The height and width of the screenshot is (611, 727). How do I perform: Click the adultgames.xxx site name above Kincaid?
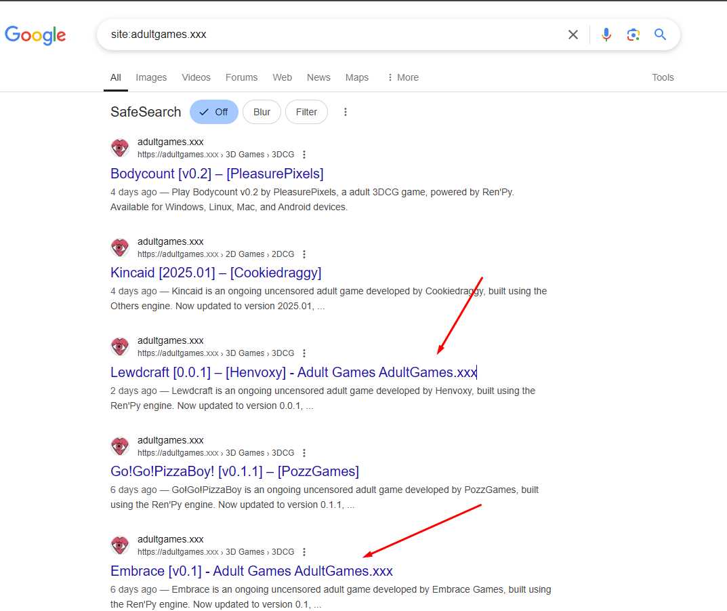[x=171, y=241]
